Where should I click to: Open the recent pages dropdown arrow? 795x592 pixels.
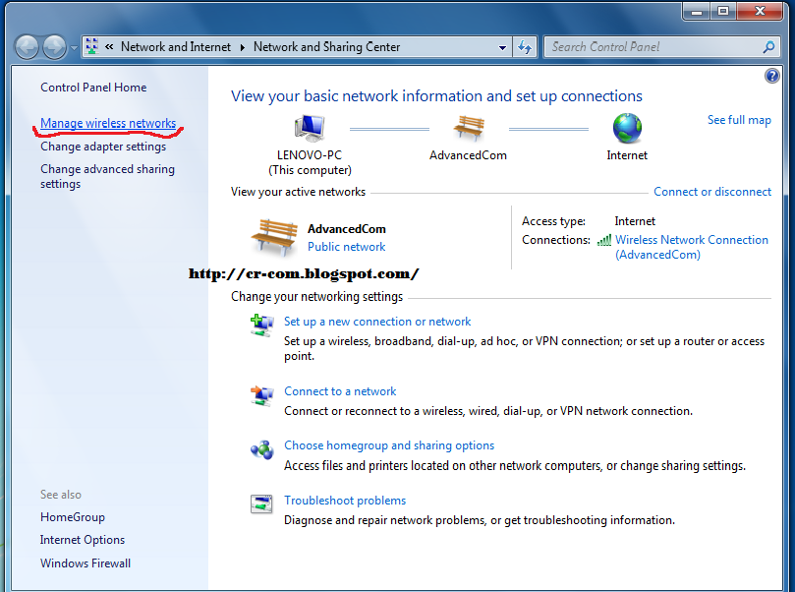[x=74, y=47]
